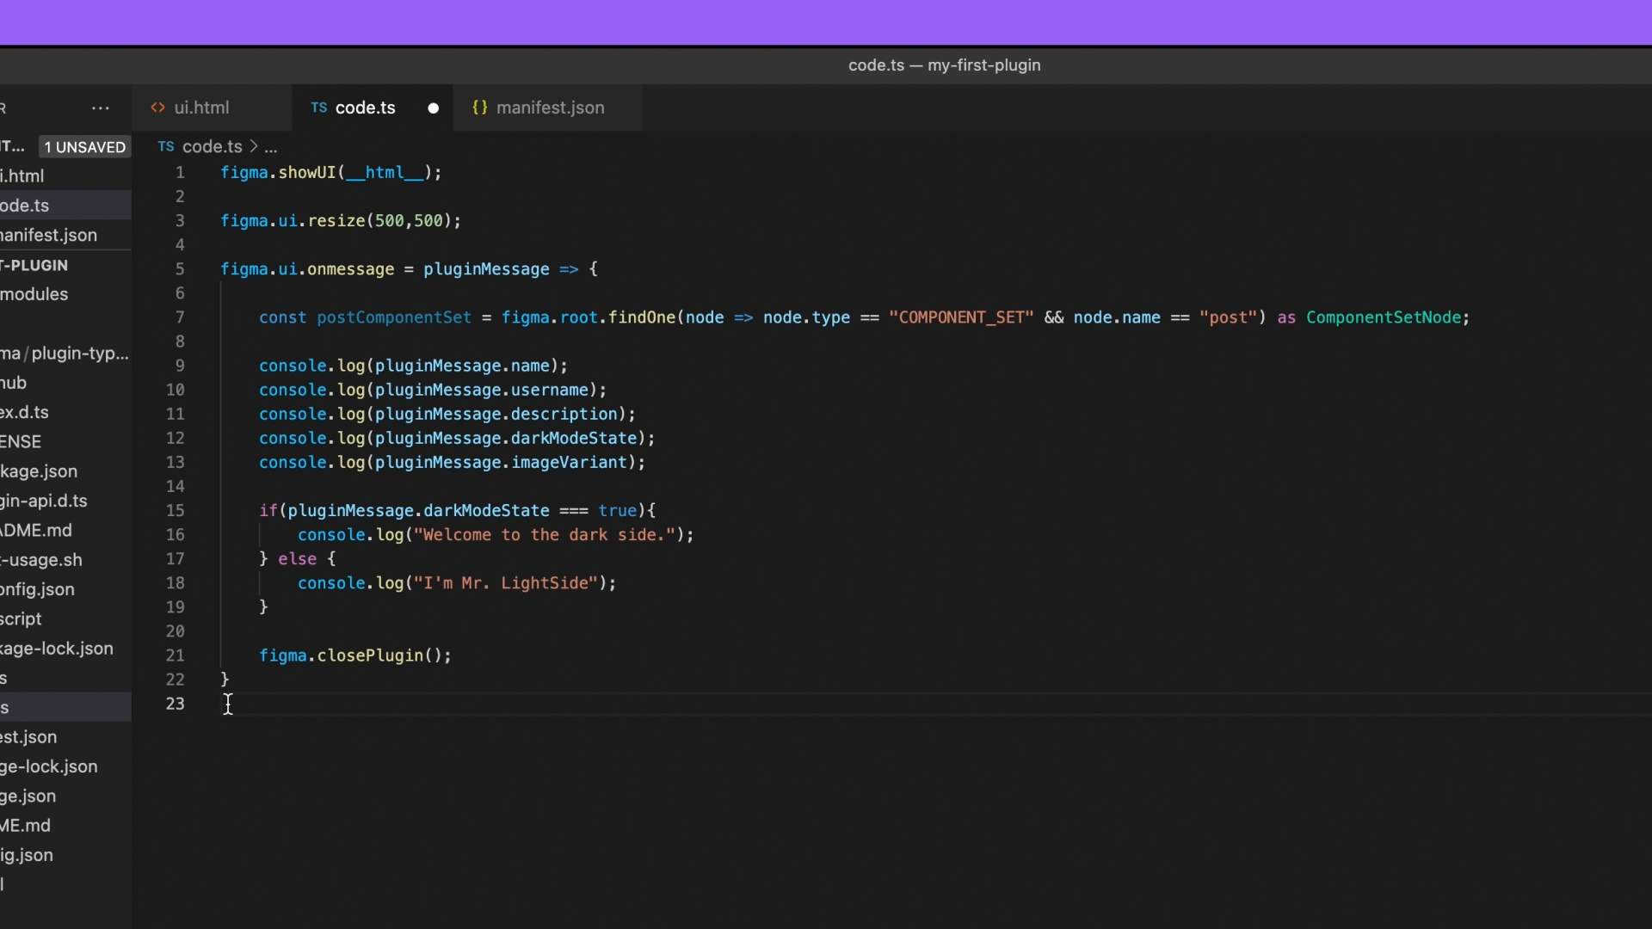Click line number 5 in gutter
The image size is (1652, 929).
(180, 269)
